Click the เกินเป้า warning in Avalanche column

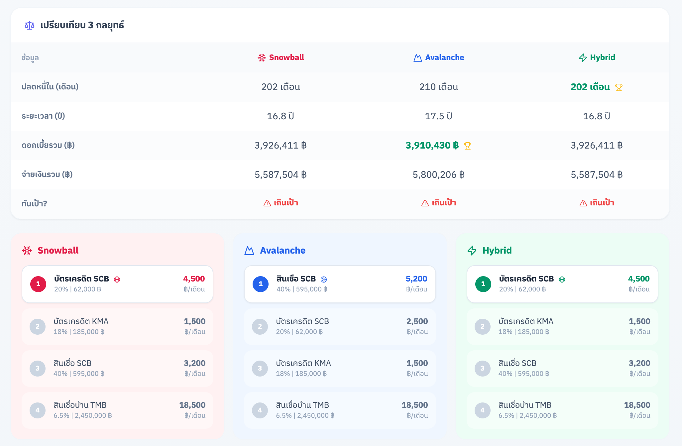pyautogui.click(x=444, y=203)
